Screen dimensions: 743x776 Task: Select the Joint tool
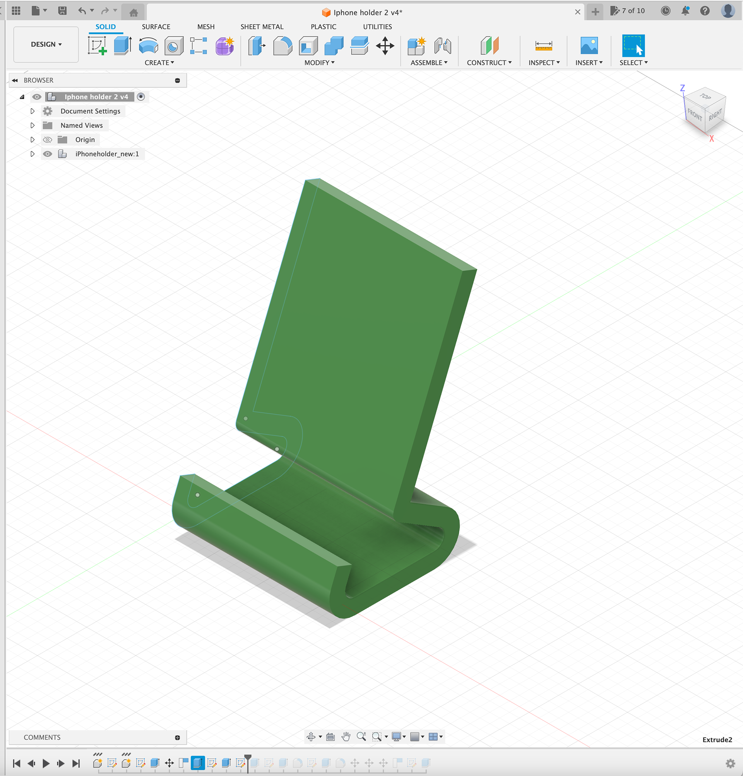click(442, 46)
